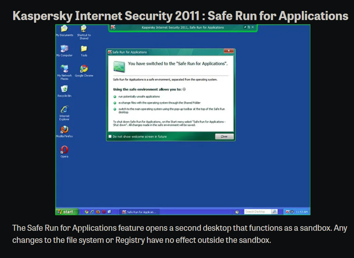Select the Safe Run for Applicati... taskbar button

click(140, 212)
